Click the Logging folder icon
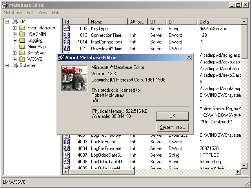This screenshot has height=188, width=251. tap(22, 40)
